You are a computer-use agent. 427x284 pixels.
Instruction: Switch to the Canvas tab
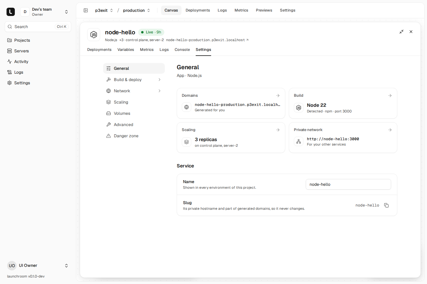pyautogui.click(x=171, y=10)
